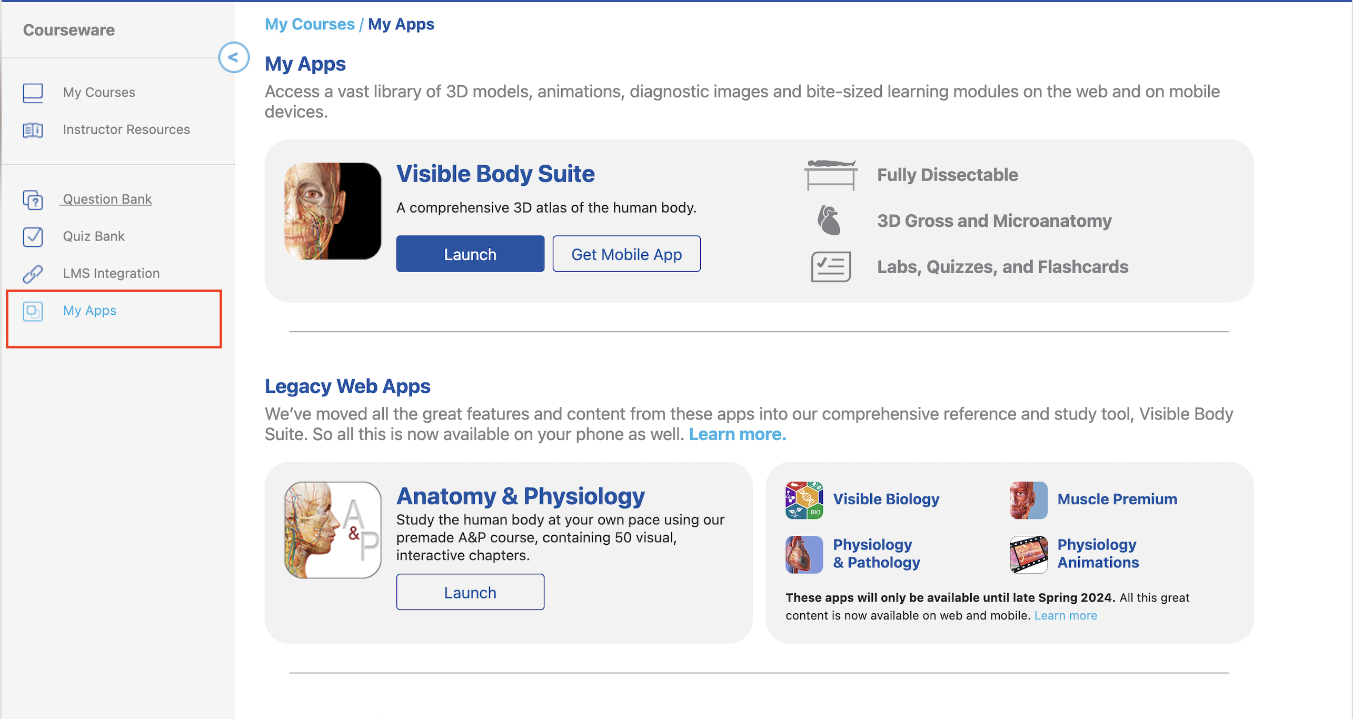The image size is (1353, 719).
Task: Collapse the Courseware sidebar with the chevron
Action: pyautogui.click(x=233, y=58)
